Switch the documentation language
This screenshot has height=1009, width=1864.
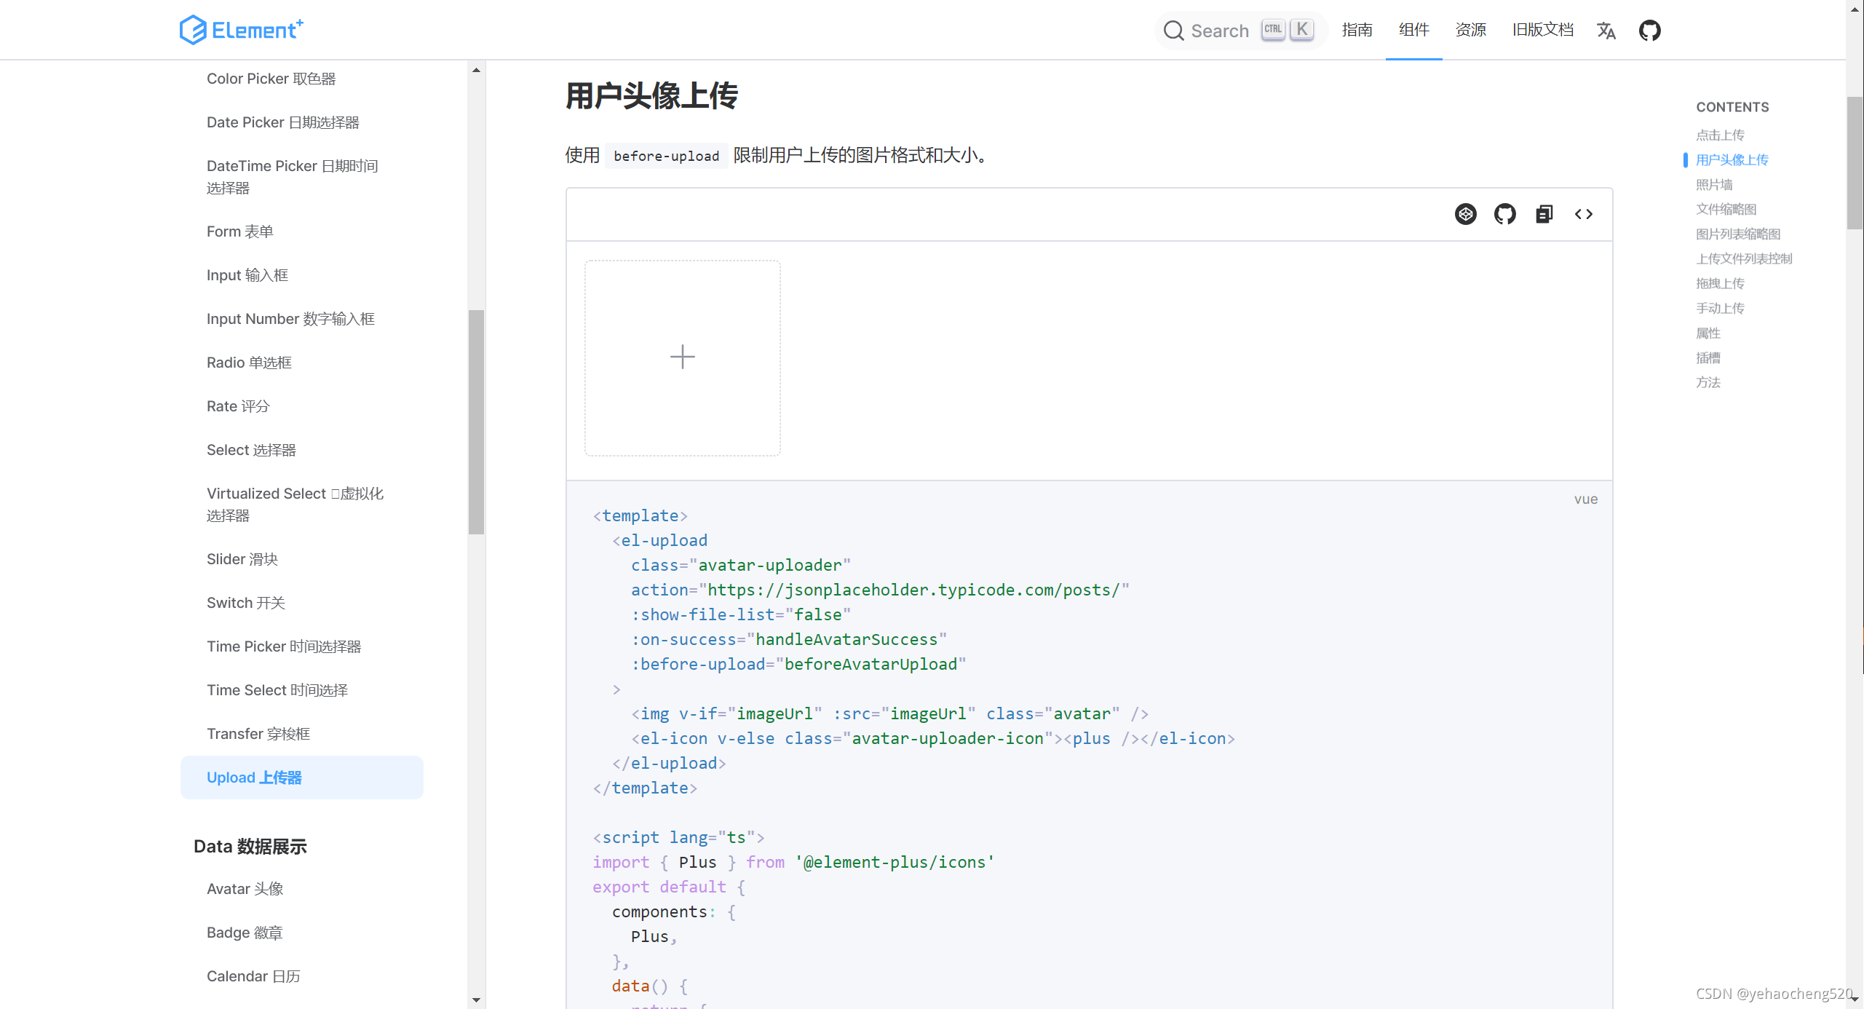[1606, 30]
